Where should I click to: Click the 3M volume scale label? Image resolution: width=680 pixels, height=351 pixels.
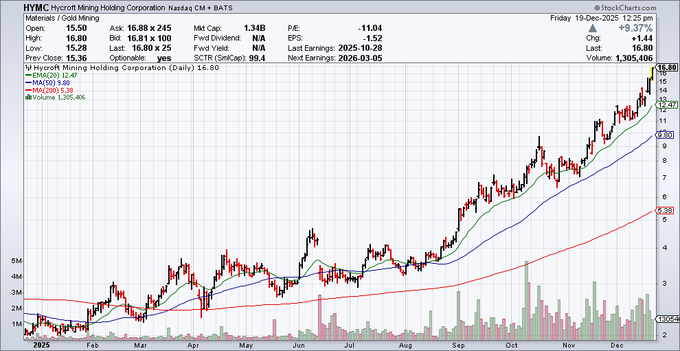16,293
